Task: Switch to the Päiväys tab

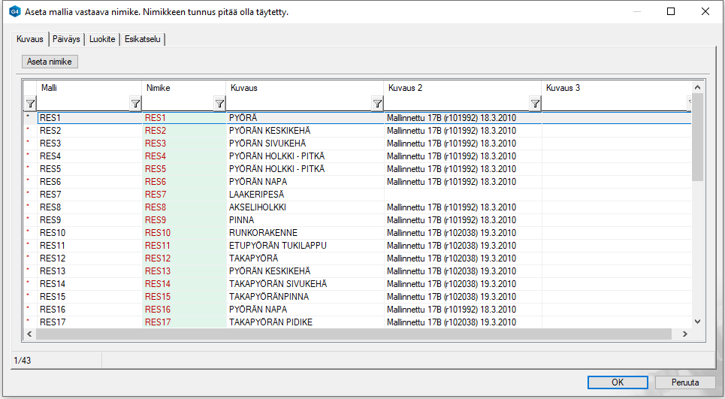Action: click(68, 39)
